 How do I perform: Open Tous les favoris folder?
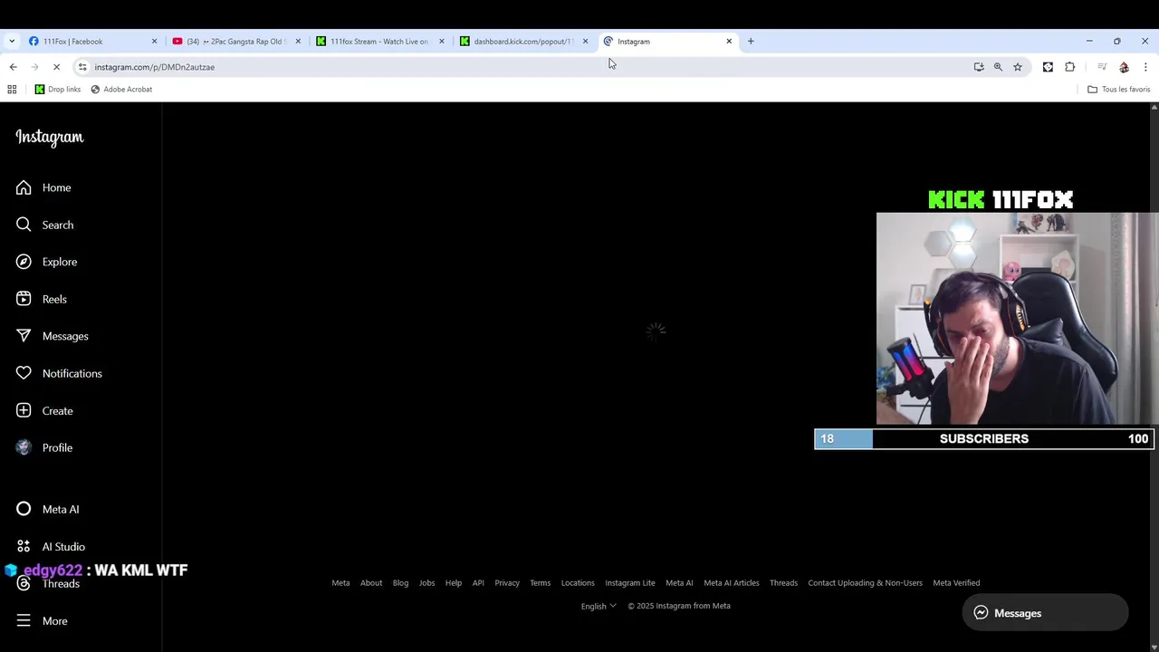point(1118,90)
